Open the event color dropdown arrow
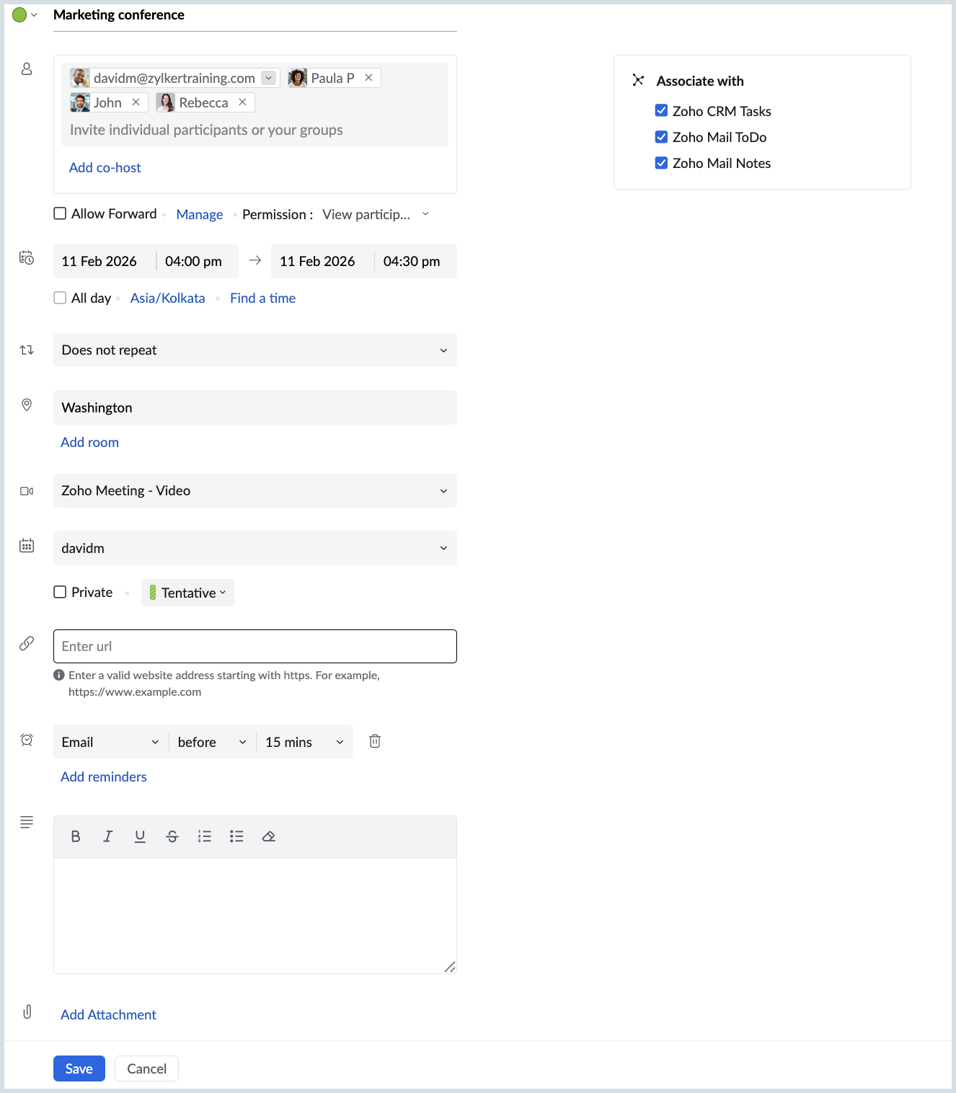Image resolution: width=956 pixels, height=1093 pixels. (34, 15)
